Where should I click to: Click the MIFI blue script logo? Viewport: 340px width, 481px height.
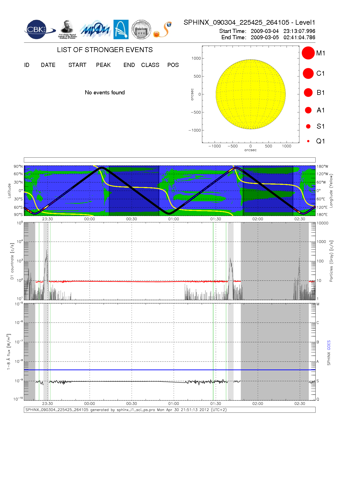95,29
